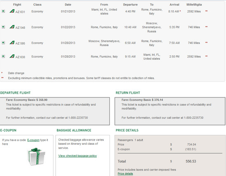Open View checked baggage policy link
226x176 pixels.
pyautogui.click(x=77, y=156)
